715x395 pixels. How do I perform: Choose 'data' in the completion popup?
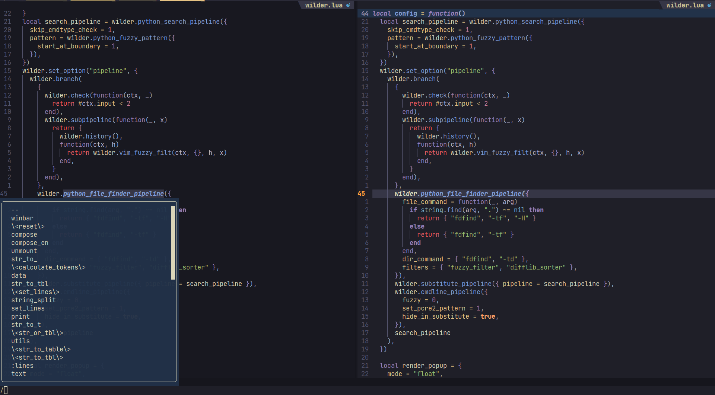pyautogui.click(x=19, y=275)
